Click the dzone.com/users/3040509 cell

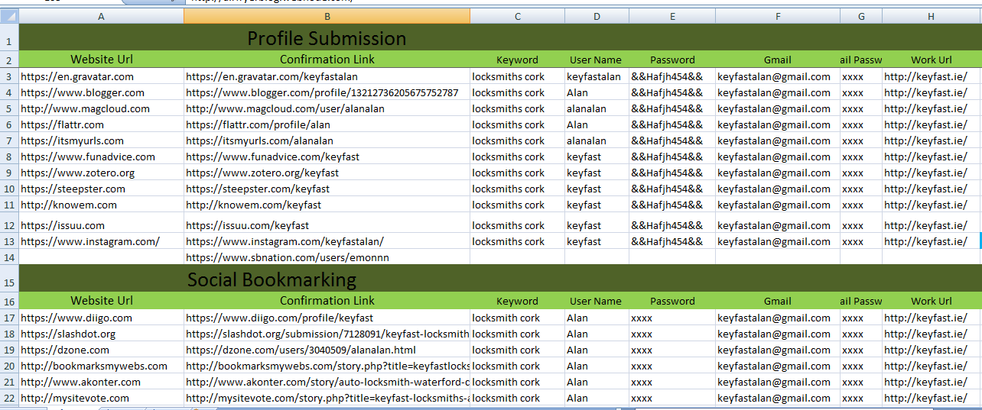point(327,350)
